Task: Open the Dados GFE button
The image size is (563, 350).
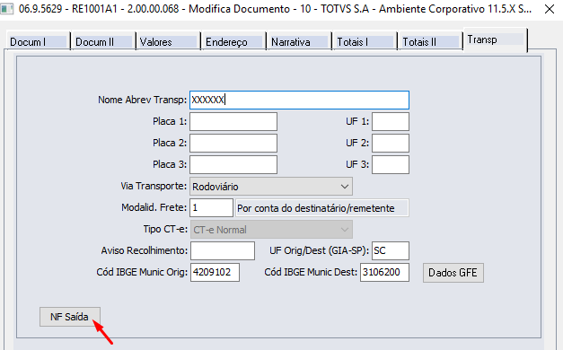Action: coord(453,273)
